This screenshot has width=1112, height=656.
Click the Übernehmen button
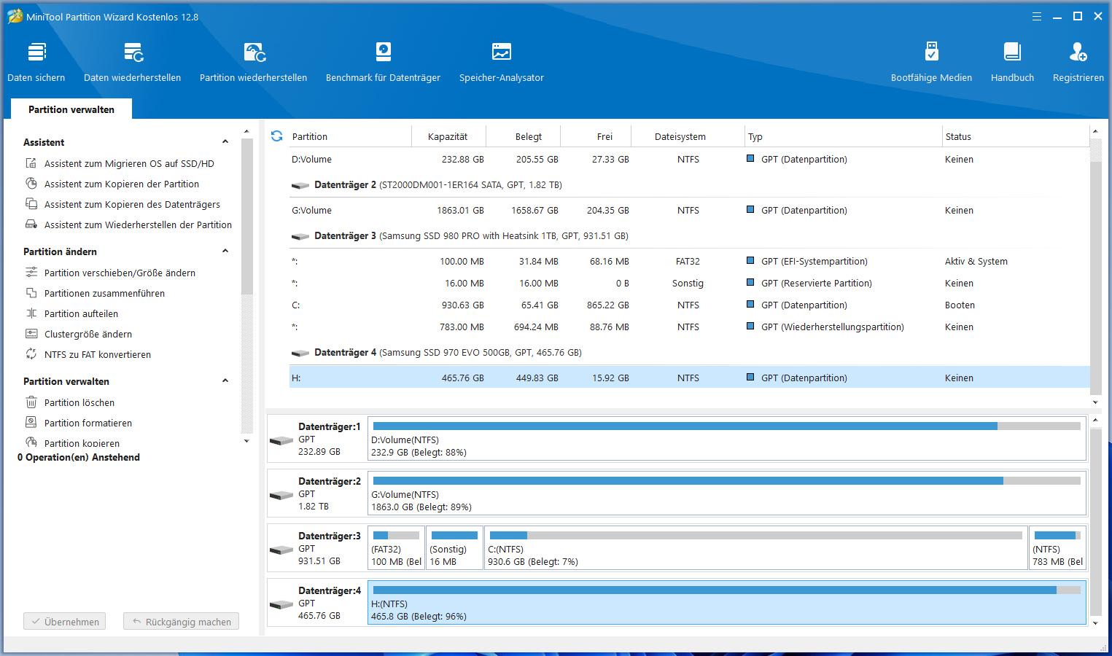pos(65,622)
